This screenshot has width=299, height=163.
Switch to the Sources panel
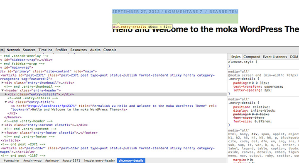29,50
